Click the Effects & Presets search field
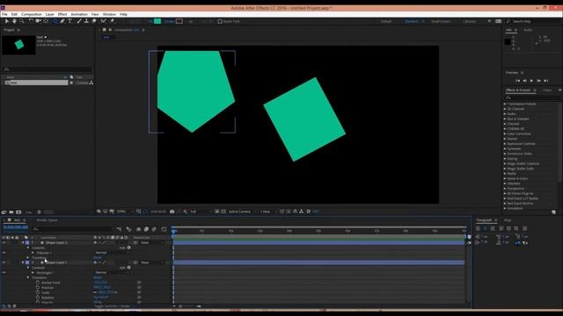 (x=532, y=97)
